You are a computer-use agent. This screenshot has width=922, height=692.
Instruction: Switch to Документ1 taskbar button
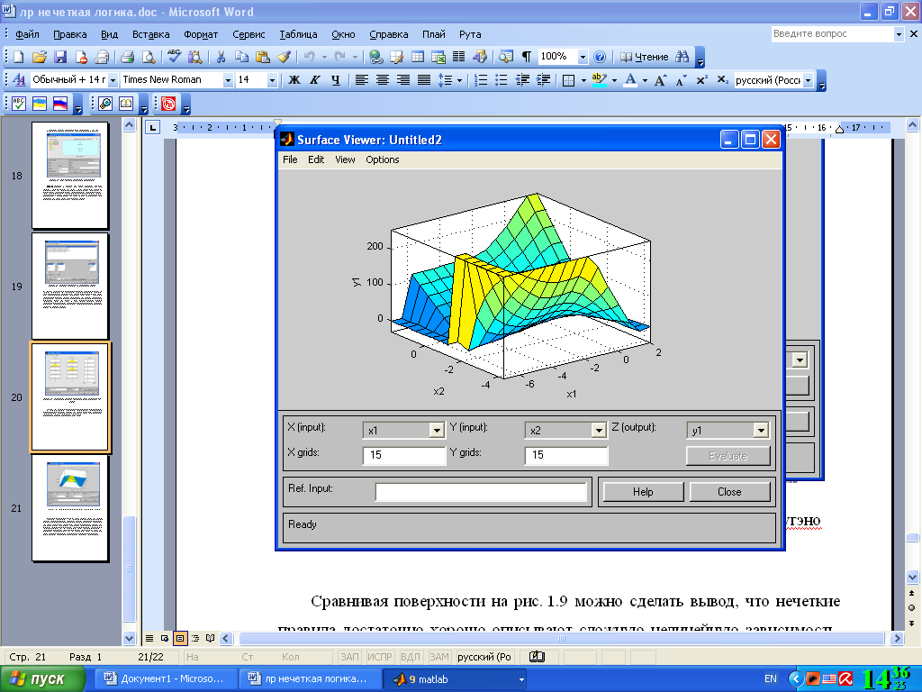(x=165, y=679)
